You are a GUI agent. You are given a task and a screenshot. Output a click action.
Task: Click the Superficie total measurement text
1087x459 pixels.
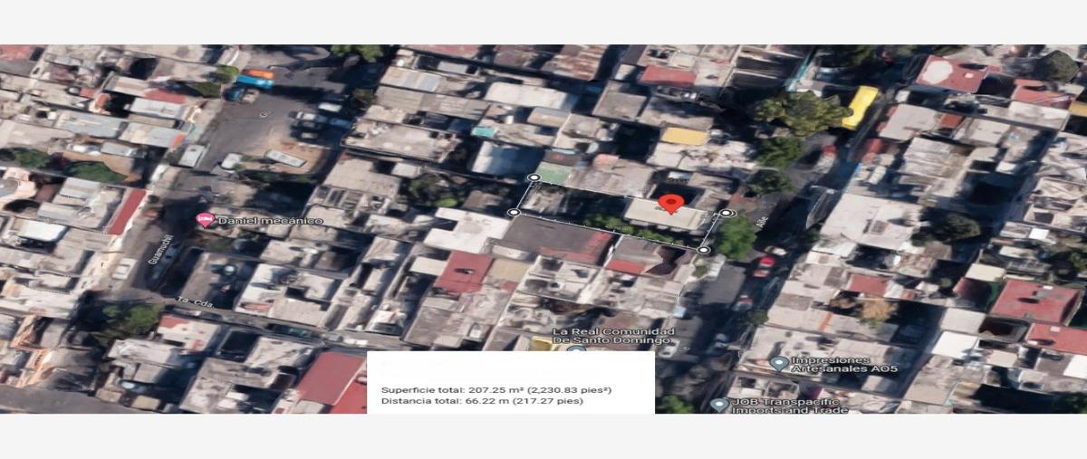point(496,389)
